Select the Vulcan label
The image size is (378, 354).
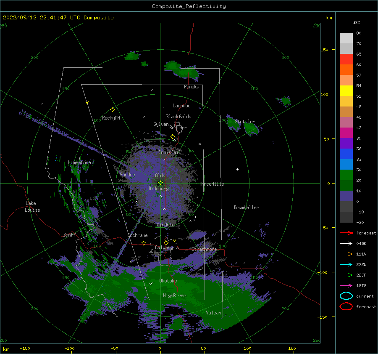214,313
